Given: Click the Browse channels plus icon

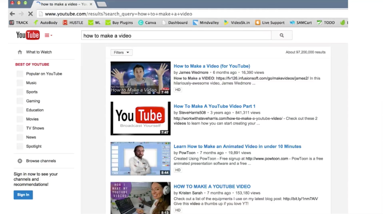Looking at the screenshot, I should pyautogui.click(x=20, y=161).
